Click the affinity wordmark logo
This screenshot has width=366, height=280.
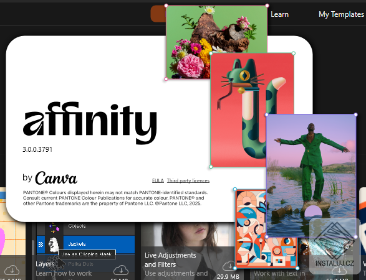(90, 123)
